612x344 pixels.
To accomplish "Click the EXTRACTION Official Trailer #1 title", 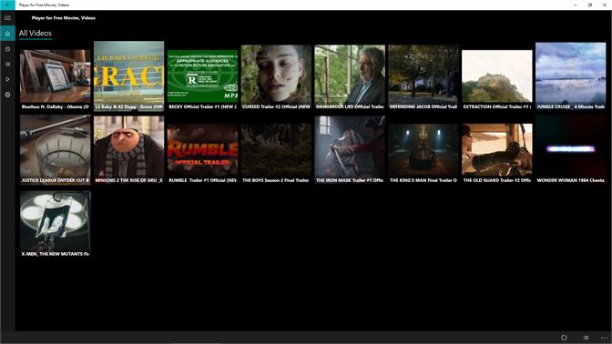I will click(x=497, y=106).
